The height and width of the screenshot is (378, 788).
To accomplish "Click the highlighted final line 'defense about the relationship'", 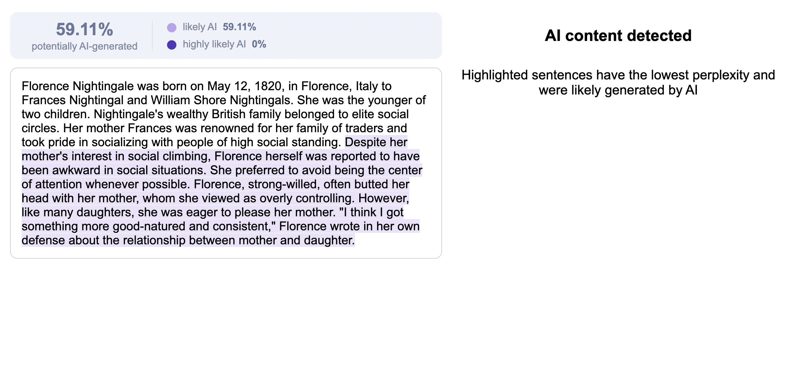I will 188,240.
